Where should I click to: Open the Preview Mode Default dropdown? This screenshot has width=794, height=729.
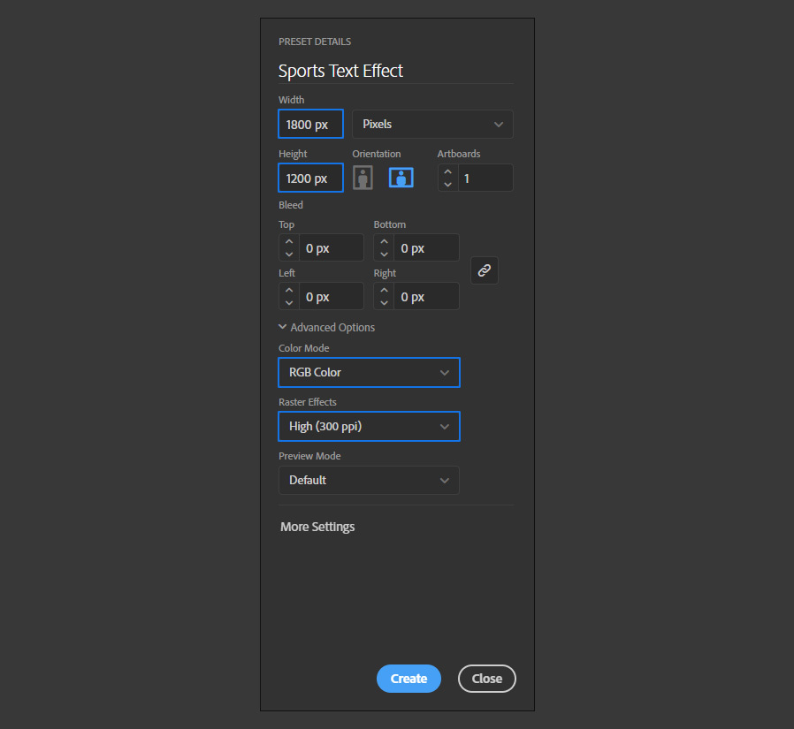pos(370,480)
